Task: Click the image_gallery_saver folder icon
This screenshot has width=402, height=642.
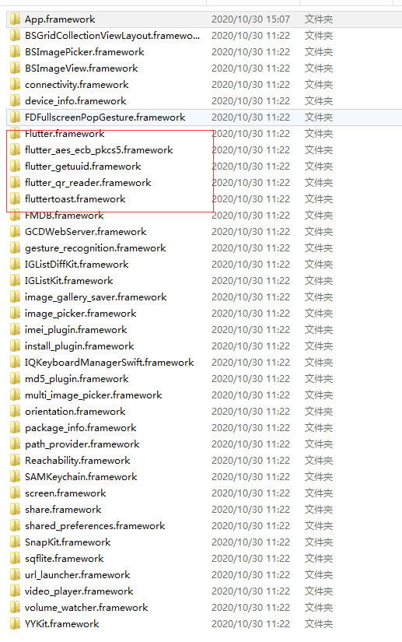Action: [x=15, y=297]
